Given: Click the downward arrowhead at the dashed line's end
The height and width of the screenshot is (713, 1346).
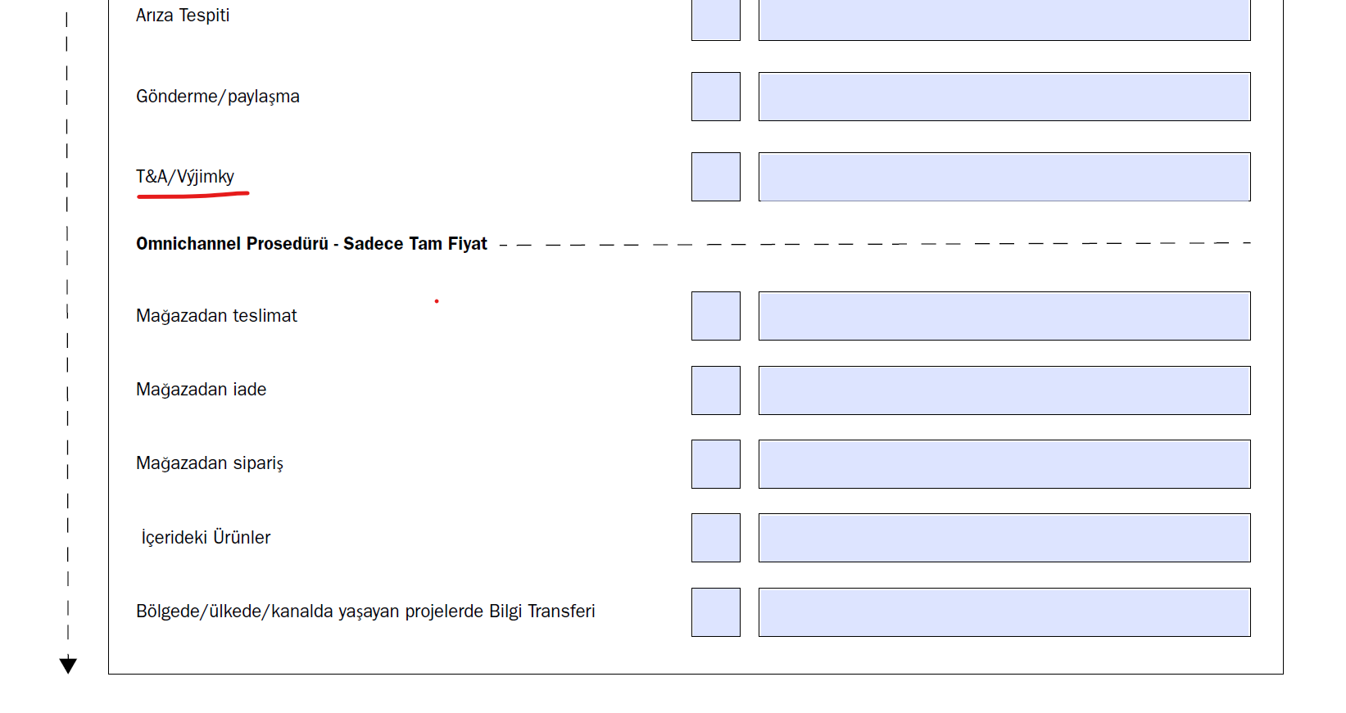Looking at the screenshot, I should click(68, 666).
